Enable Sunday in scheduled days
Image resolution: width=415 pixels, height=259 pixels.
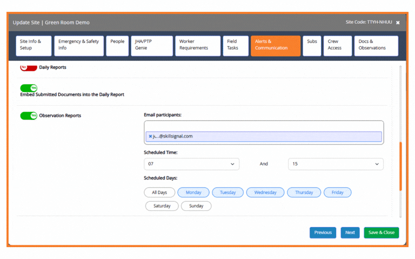point(196,206)
